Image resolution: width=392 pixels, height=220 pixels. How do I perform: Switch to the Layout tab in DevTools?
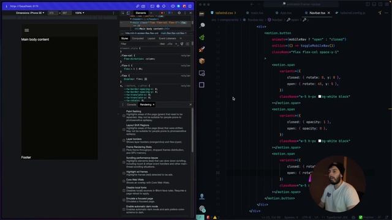coord(151,38)
